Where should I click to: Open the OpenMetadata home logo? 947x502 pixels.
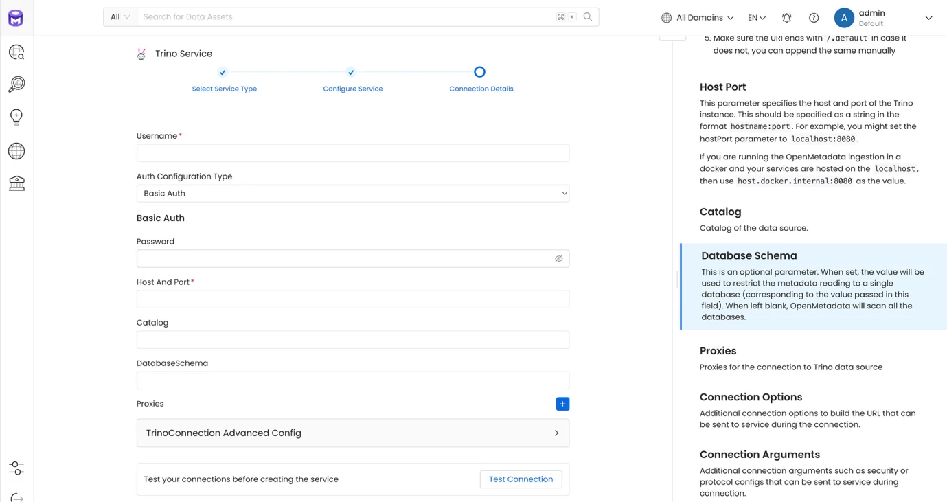click(x=16, y=18)
